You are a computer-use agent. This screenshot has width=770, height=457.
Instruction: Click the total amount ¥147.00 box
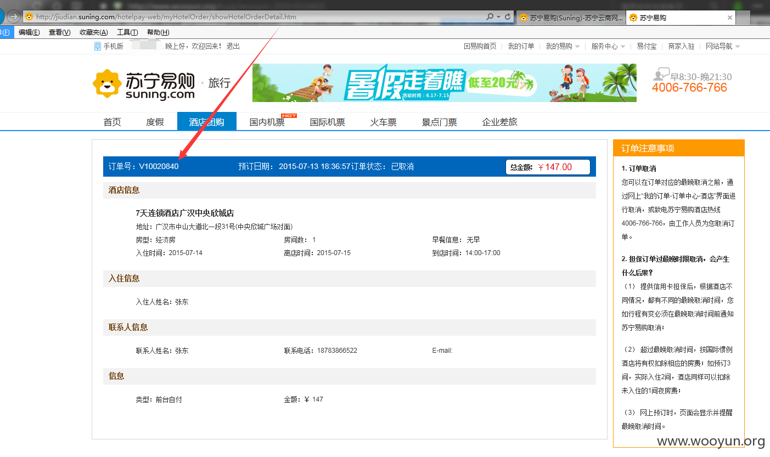[548, 167]
